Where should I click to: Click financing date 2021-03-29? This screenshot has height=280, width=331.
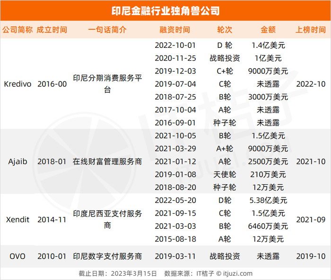click(175, 149)
